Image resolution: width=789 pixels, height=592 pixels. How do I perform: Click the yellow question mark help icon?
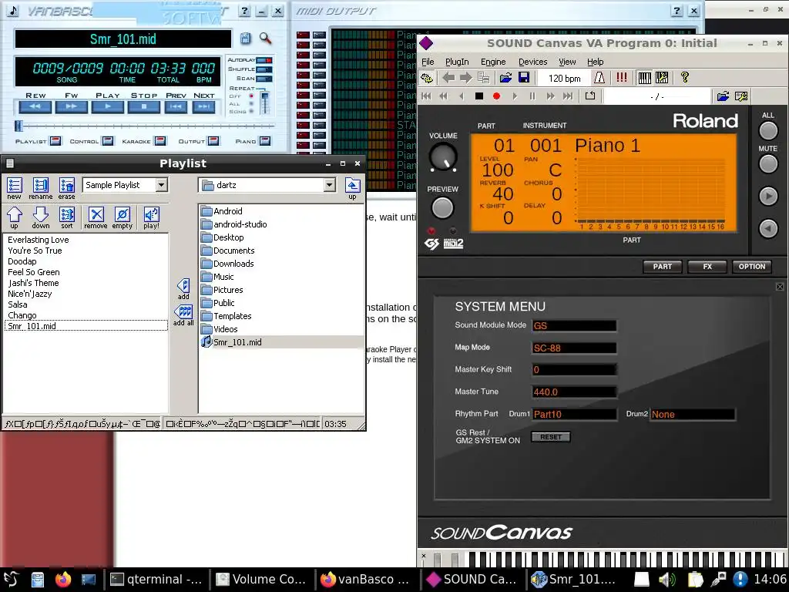pyautogui.click(x=684, y=78)
